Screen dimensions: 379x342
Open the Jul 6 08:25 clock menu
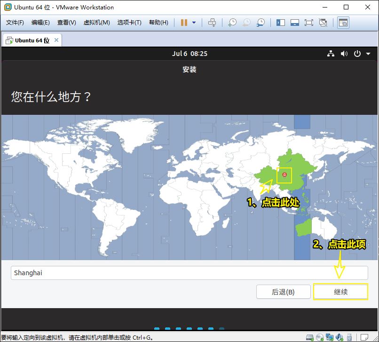[189, 54]
